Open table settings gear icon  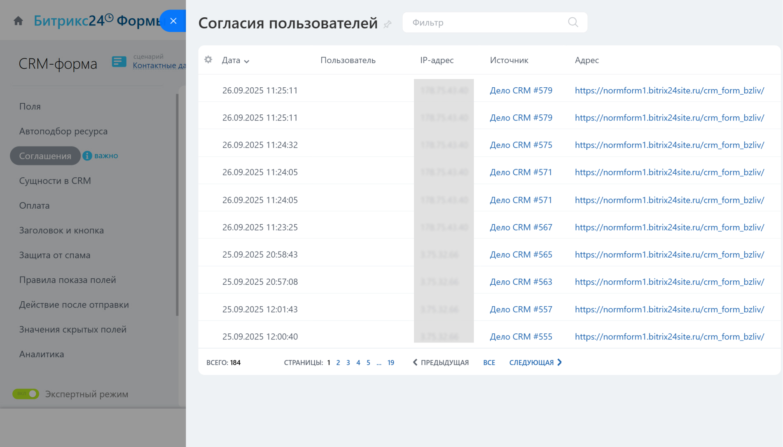point(208,60)
